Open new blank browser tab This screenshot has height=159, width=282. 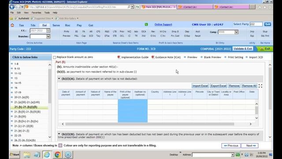point(252,7)
